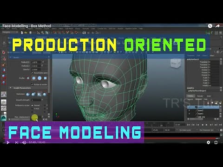This screenshot has height=167, width=223.
Task: Toggle the Accumulate opacity checkbox
Action: tap(32, 73)
